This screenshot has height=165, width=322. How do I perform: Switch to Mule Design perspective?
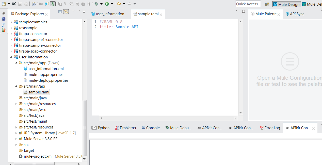point(286,4)
